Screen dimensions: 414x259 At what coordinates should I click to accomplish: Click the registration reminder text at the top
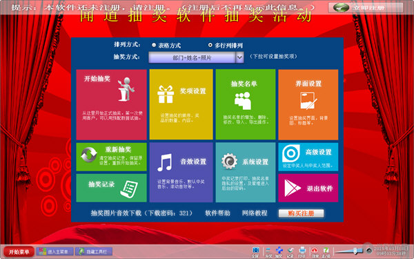coord(163,7)
